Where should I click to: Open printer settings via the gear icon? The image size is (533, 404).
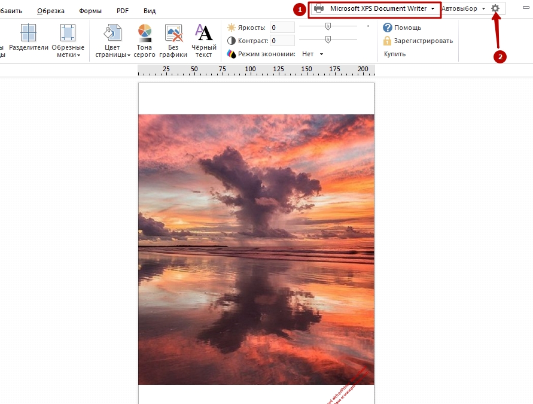(495, 8)
